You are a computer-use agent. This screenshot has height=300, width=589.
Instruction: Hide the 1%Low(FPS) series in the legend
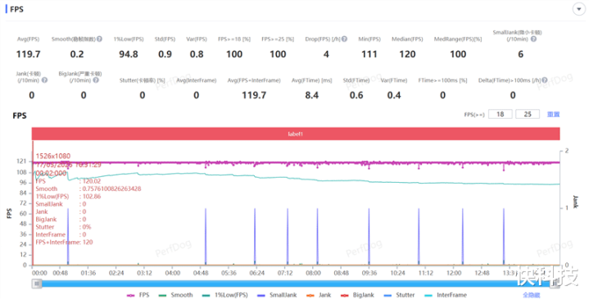[224, 295]
